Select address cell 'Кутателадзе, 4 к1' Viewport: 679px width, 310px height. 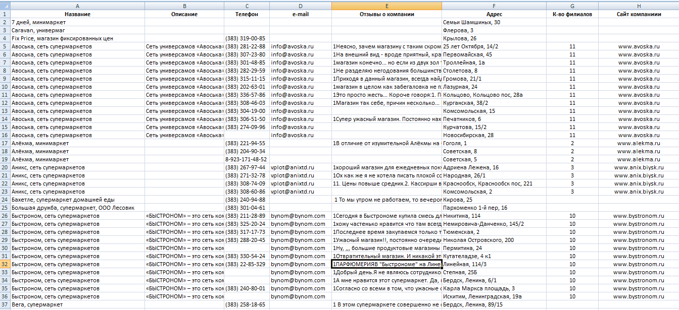494,256
